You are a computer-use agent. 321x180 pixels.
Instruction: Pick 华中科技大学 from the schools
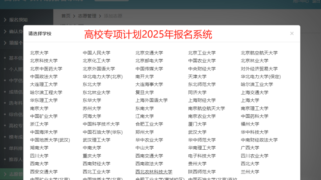pyautogui.click(x=254, y=132)
